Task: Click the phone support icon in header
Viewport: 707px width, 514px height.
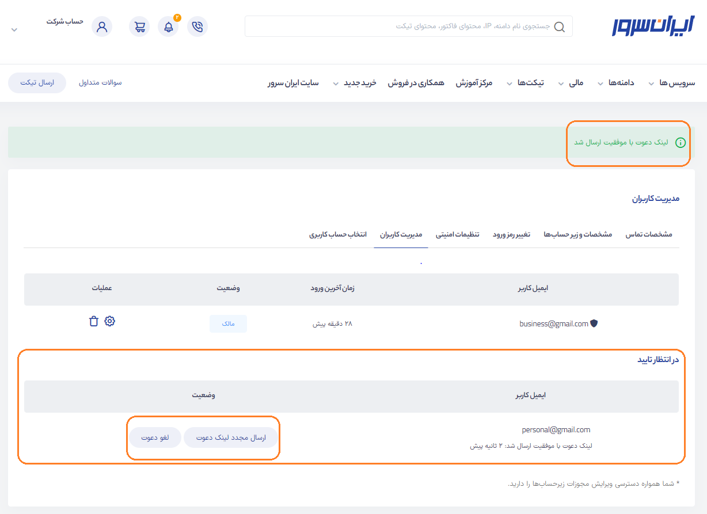Action: point(197,26)
